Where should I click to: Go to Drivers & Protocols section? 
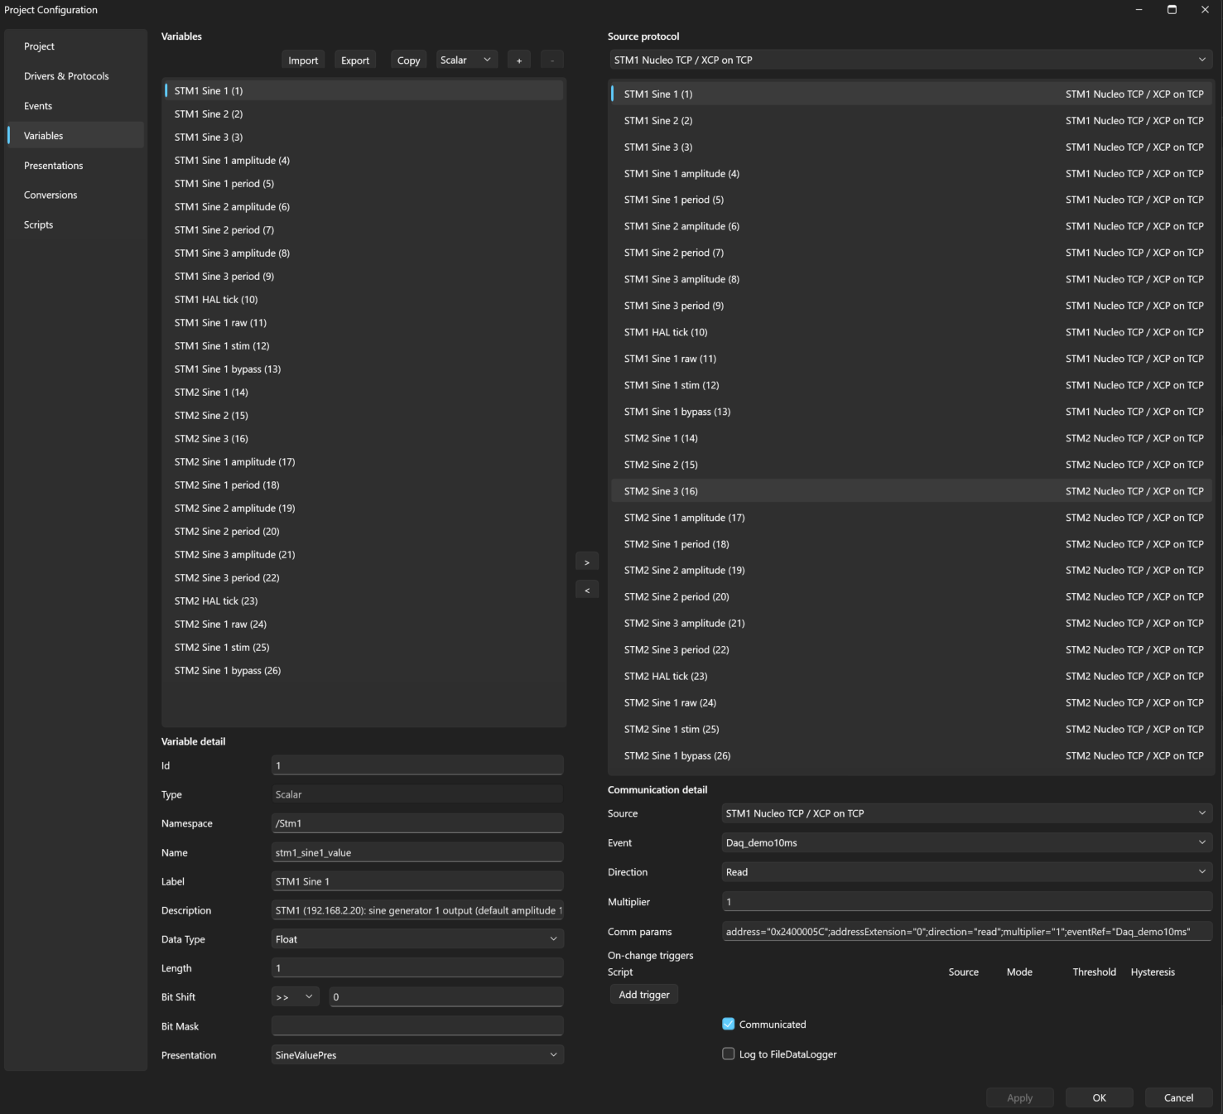76,76
